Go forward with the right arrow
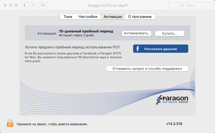The width and height of the screenshot is (215, 133). pos(32,5)
